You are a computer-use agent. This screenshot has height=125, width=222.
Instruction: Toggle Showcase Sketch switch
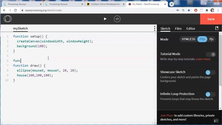point(211,73)
